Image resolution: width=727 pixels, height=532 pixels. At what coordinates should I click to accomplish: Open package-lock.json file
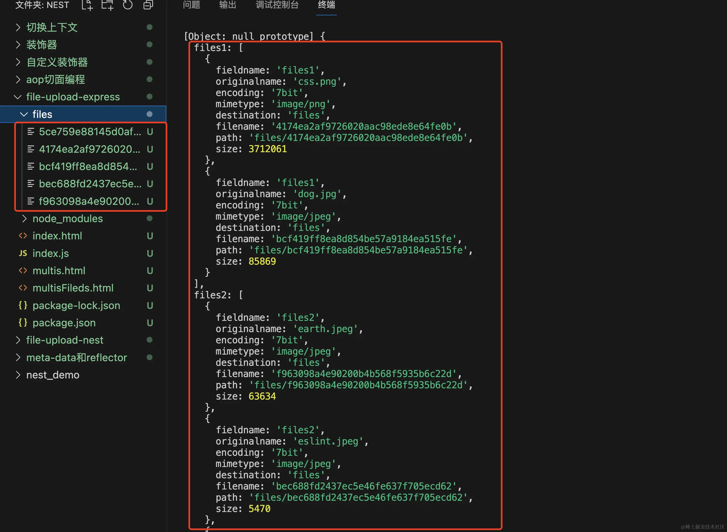pyautogui.click(x=76, y=305)
